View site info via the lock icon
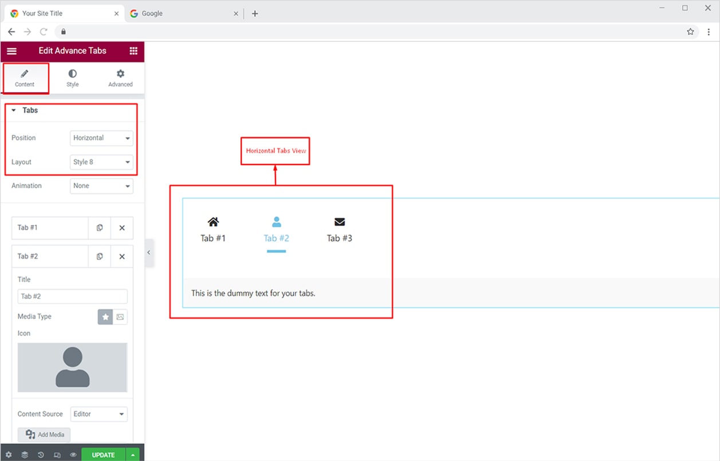This screenshot has width=720, height=461. [x=64, y=32]
